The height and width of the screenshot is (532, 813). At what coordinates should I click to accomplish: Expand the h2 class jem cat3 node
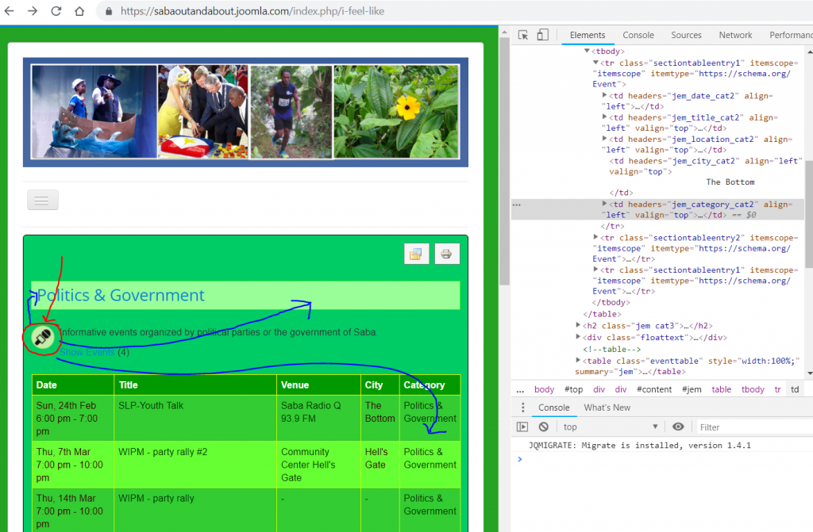tap(578, 325)
